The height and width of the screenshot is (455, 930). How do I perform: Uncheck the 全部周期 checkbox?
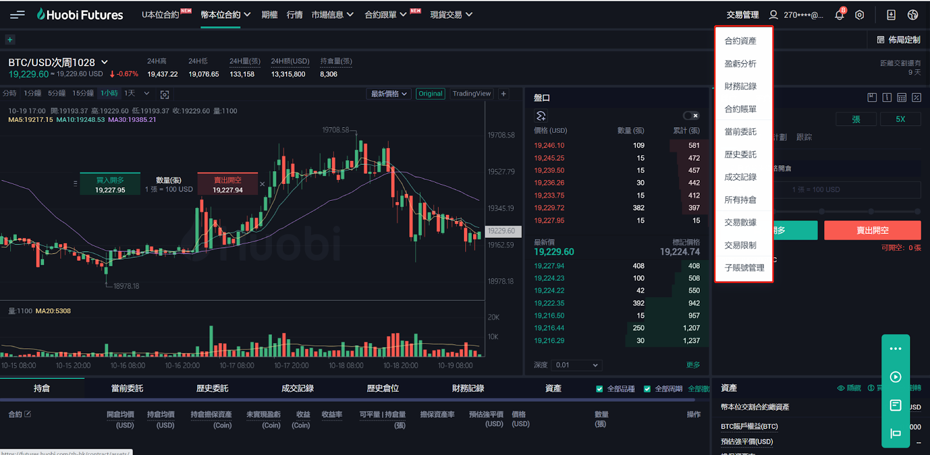coord(647,389)
